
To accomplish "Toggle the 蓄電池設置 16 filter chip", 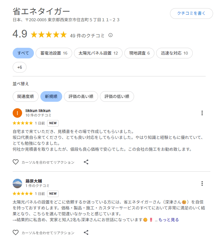I will (54, 53).
